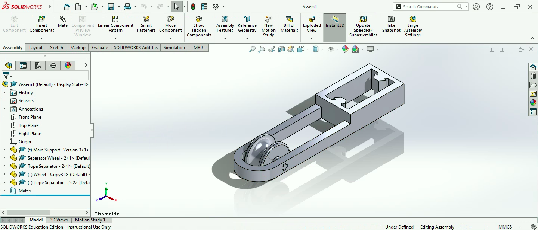
Task: Expand Main Support -Version 3 component
Action: click(x=4, y=150)
